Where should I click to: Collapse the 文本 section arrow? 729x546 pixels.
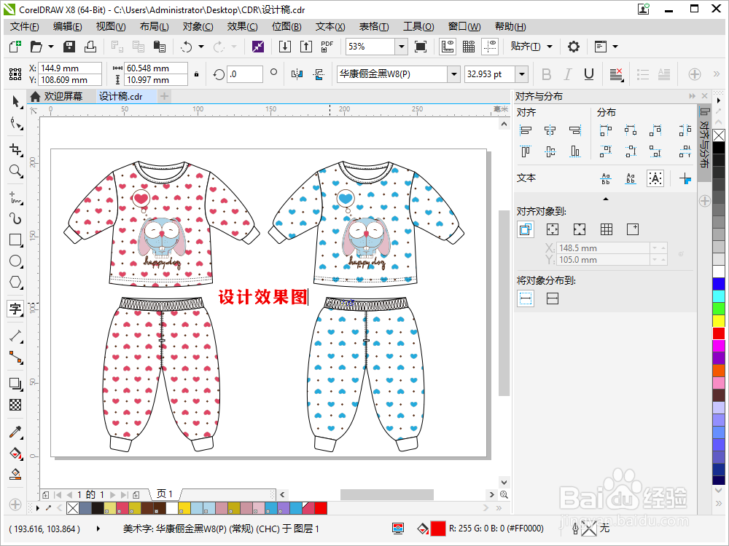tap(605, 199)
